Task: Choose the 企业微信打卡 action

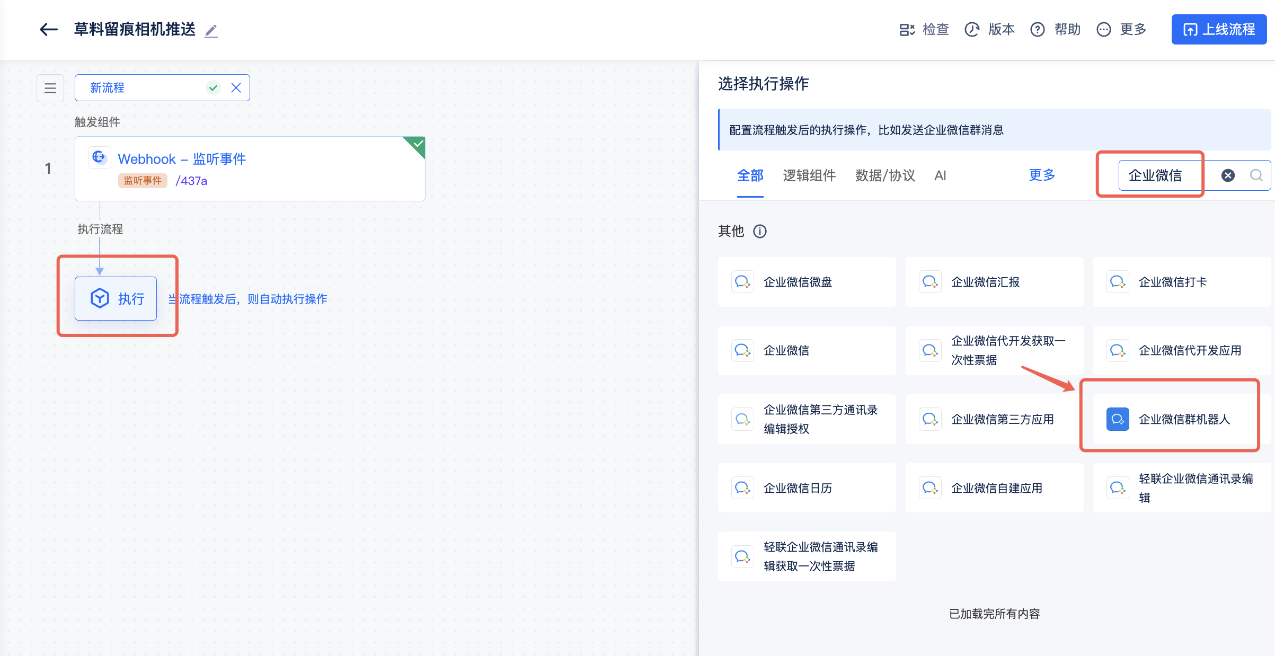Action: 1182,282
